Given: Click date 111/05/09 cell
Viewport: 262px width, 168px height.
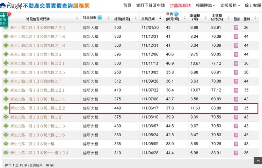Looking at the screenshot, I should [150, 144].
